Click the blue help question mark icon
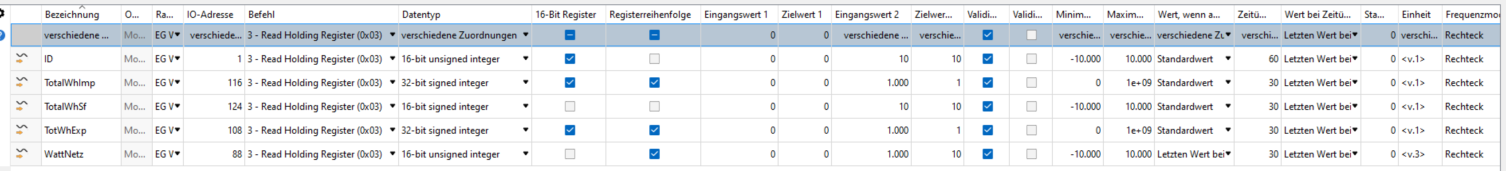The width and height of the screenshot is (1506, 171). pyautogui.click(x=2, y=35)
